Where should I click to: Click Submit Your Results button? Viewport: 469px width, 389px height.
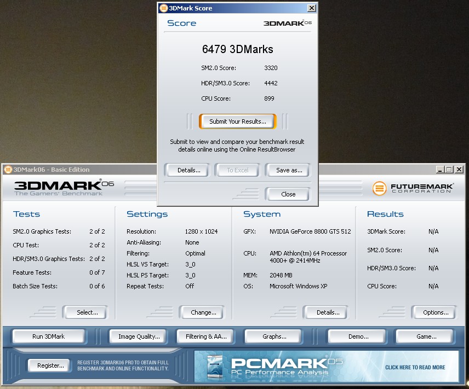[237, 121]
